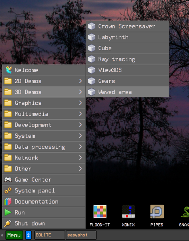Click the Game Center entry text
The height and width of the screenshot is (241, 189).
click(x=33, y=180)
